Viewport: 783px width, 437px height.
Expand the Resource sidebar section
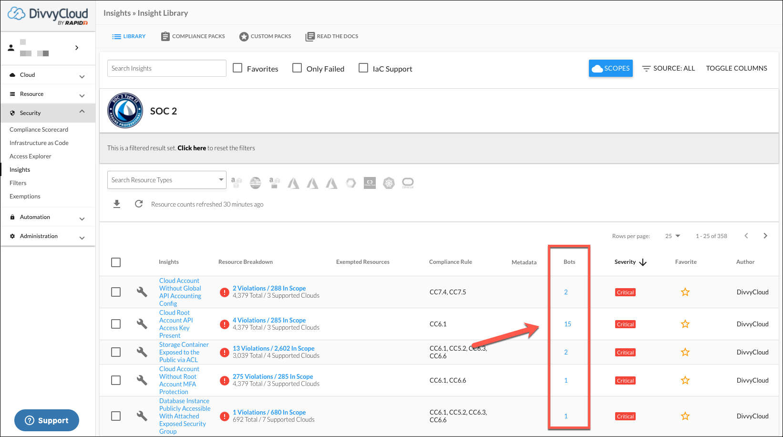48,94
